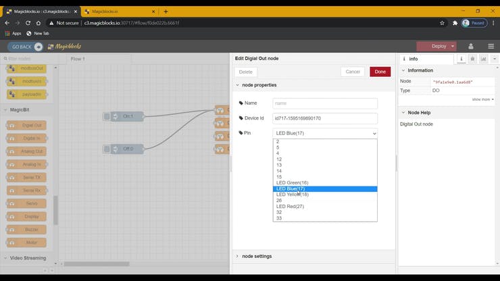Open a new browser tab
The height and width of the screenshot is (281, 500).
(x=166, y=11)
